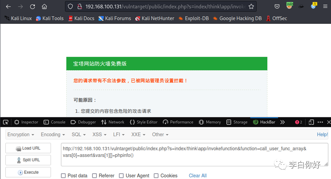Open the Kali Forums bookmark
The width and height of the screenshot is (331, 179).
pyautogui.click(x=115, y=18)
